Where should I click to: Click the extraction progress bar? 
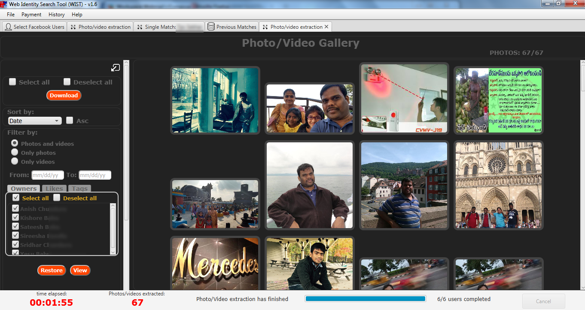click(x=365, y=299)
